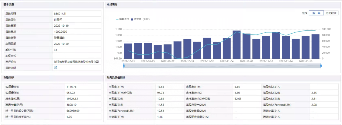Toggle the 成交量 (万股) bar legend

tap(140, 19)
